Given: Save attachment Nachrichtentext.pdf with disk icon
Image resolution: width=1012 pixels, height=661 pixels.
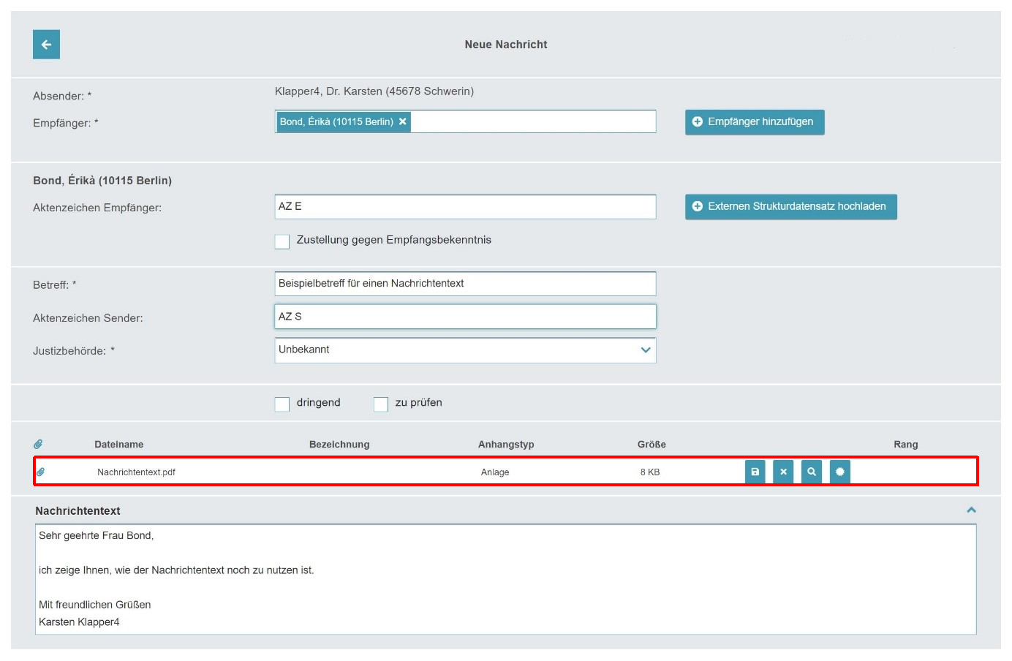Looking at the screenshot, I should click(755, 472).
